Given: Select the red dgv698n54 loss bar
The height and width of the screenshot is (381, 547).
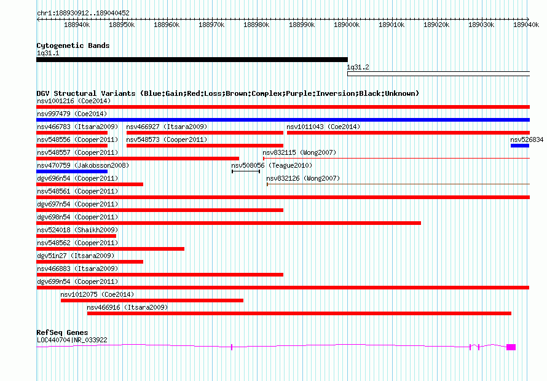Looking at the screenshot, I should pyautogui.click(x=229, y=223).
